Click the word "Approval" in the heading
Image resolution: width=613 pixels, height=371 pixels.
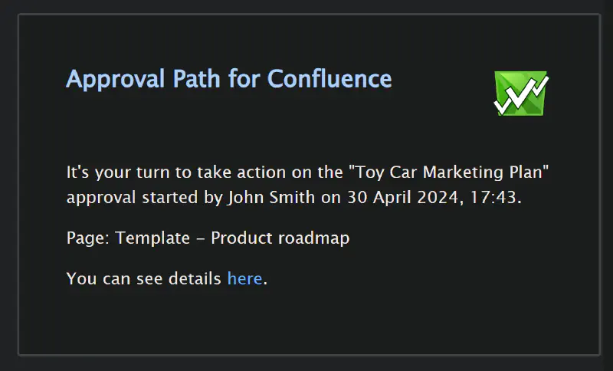pos(116,80)
